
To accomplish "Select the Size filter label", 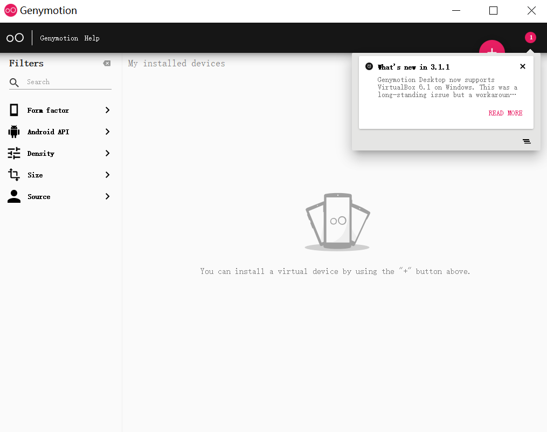I will (35, 175).
